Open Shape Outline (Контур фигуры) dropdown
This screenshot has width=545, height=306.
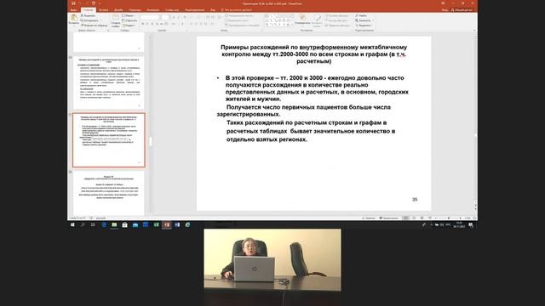pyautogui.click(x=337, y=20)
